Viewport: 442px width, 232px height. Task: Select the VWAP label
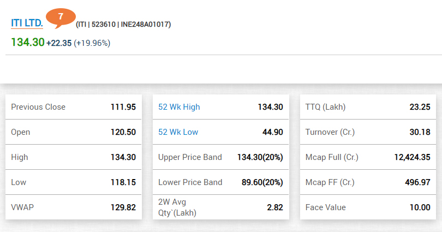22,207
